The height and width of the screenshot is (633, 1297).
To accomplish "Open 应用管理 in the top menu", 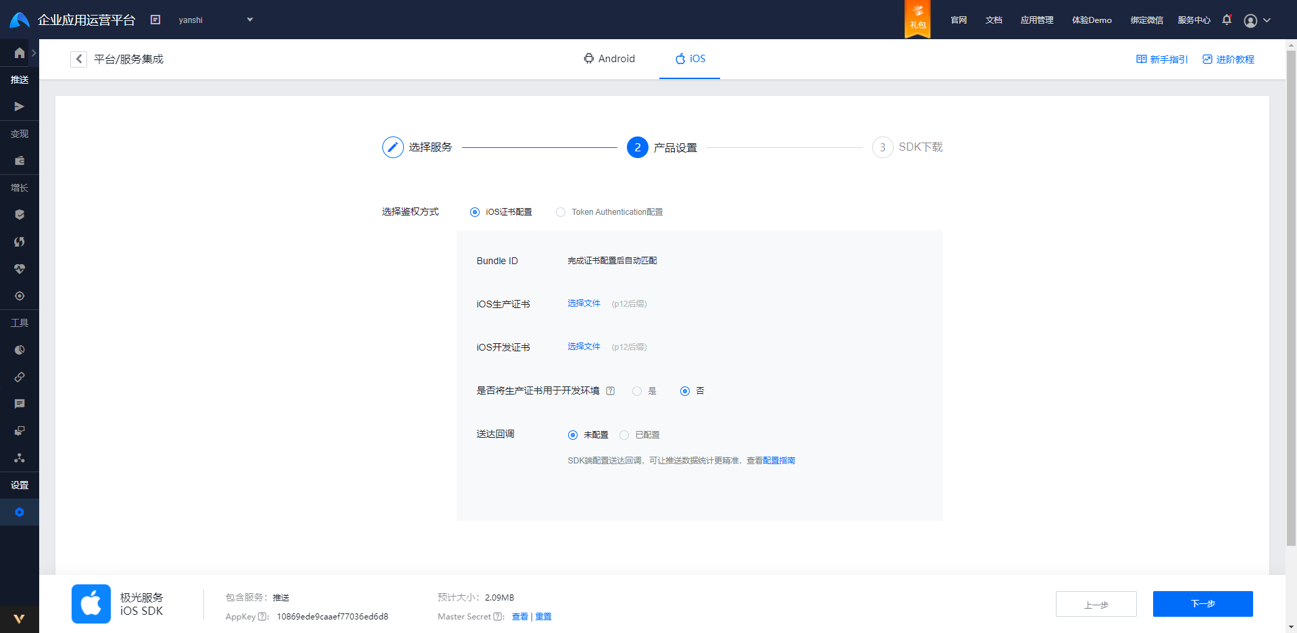I will 1036,20.
